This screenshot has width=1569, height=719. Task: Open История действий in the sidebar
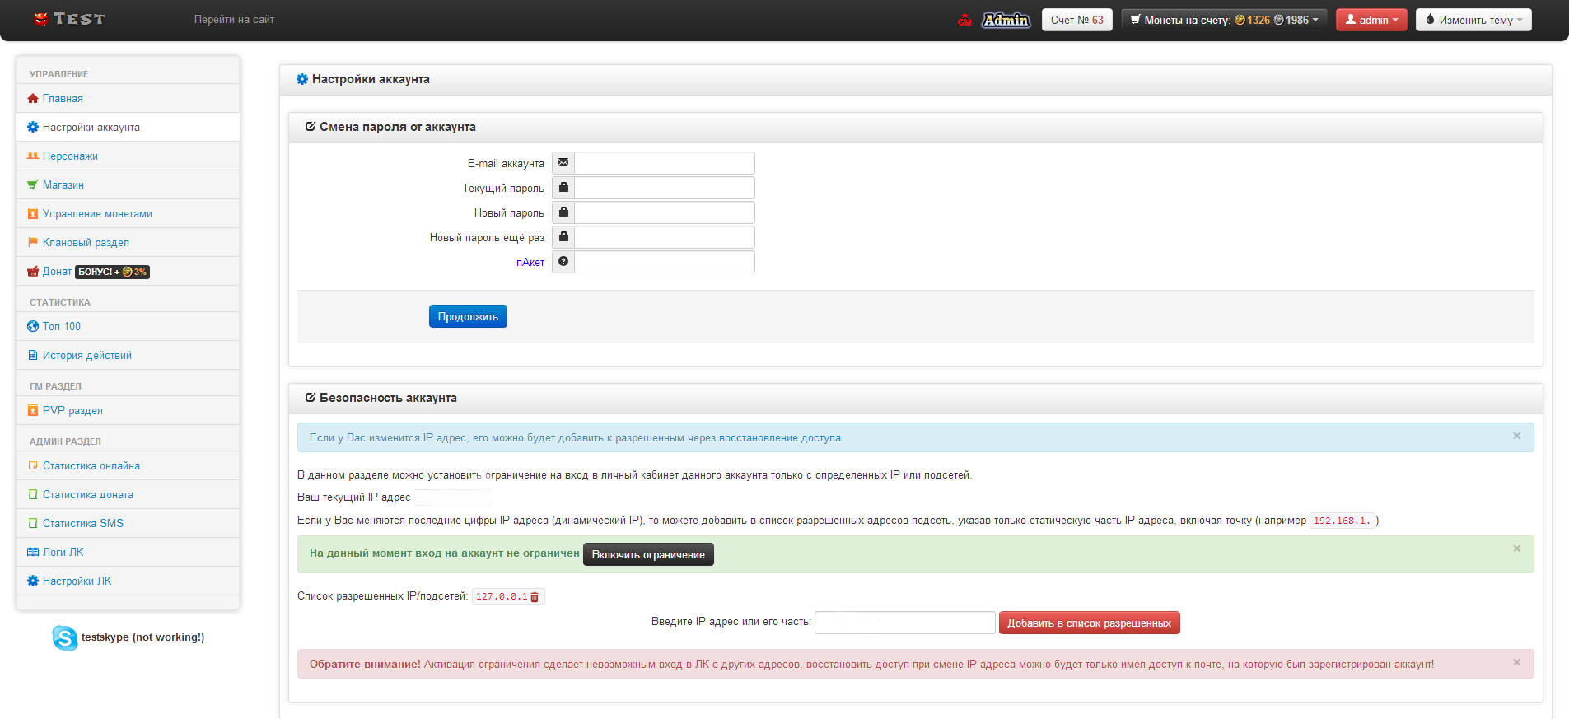click(x=128, y=355)
